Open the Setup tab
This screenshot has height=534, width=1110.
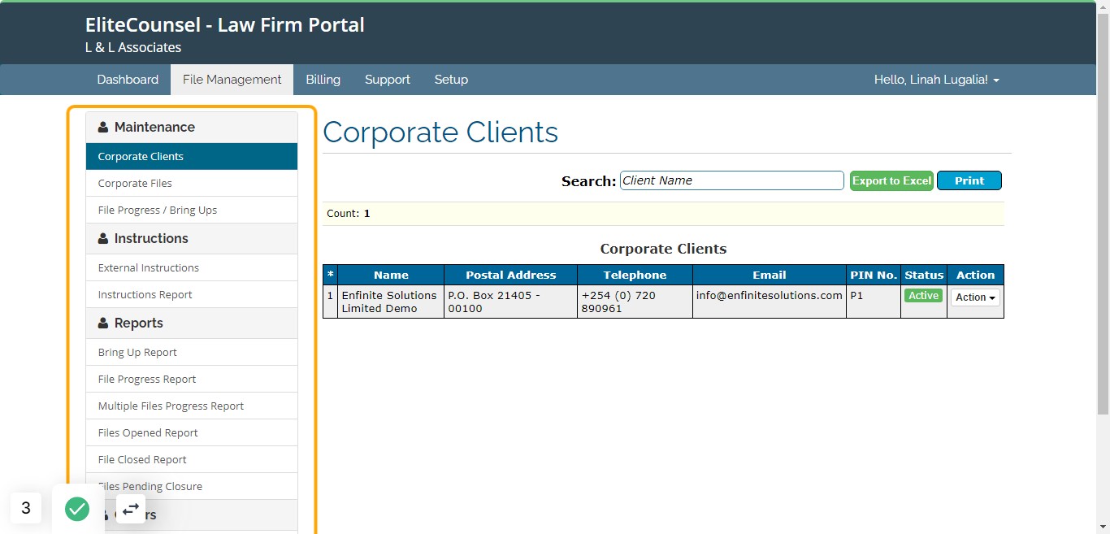coord(451,80)
